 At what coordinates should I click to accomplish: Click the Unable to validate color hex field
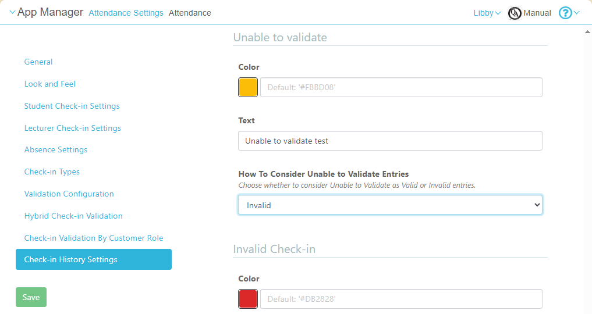(401, 87)
